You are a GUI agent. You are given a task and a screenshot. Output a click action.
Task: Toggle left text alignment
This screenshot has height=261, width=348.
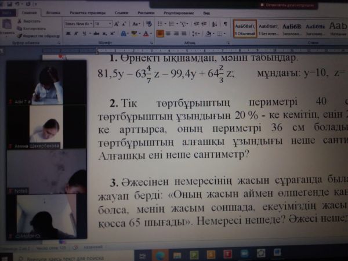[x=160, y=34]
